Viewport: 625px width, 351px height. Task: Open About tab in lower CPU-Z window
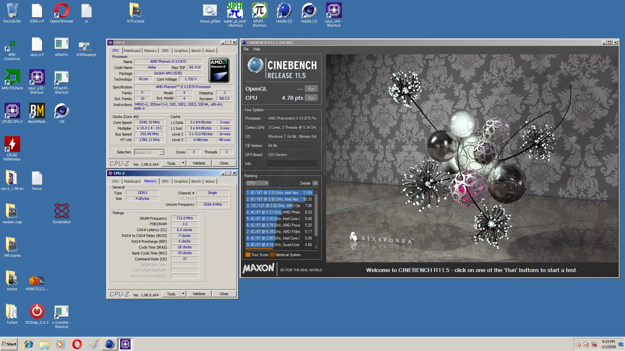210,181
